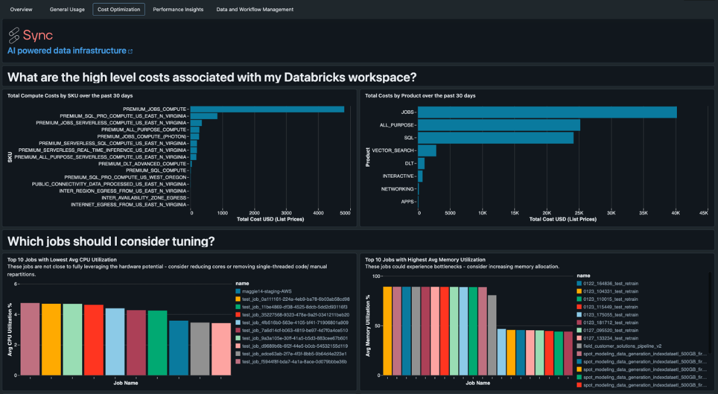718x394 pixels.
Task: Switch to the Overview tab
Action: point(22,9)
